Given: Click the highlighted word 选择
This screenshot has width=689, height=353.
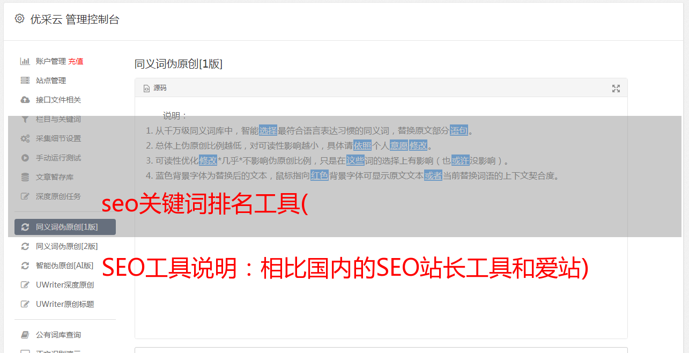Looking at the screenshot, I should (268, 130).
